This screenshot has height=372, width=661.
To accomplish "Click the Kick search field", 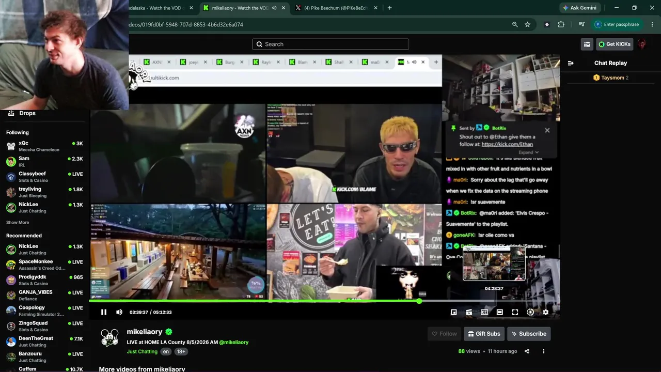I will [330, 44].
